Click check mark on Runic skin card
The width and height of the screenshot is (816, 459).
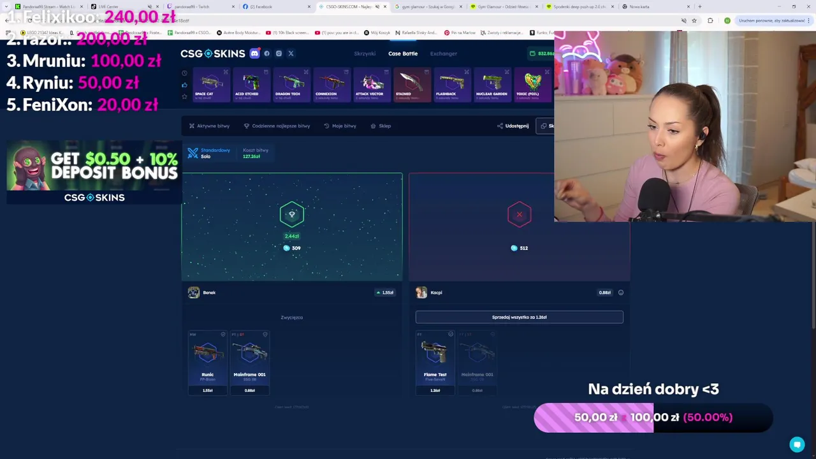pos(223,334)
